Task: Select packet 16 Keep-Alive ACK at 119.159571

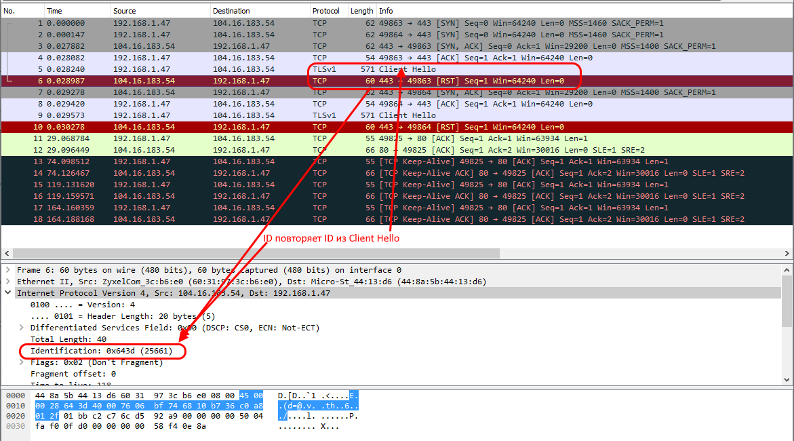Action: tap(397, 196)
